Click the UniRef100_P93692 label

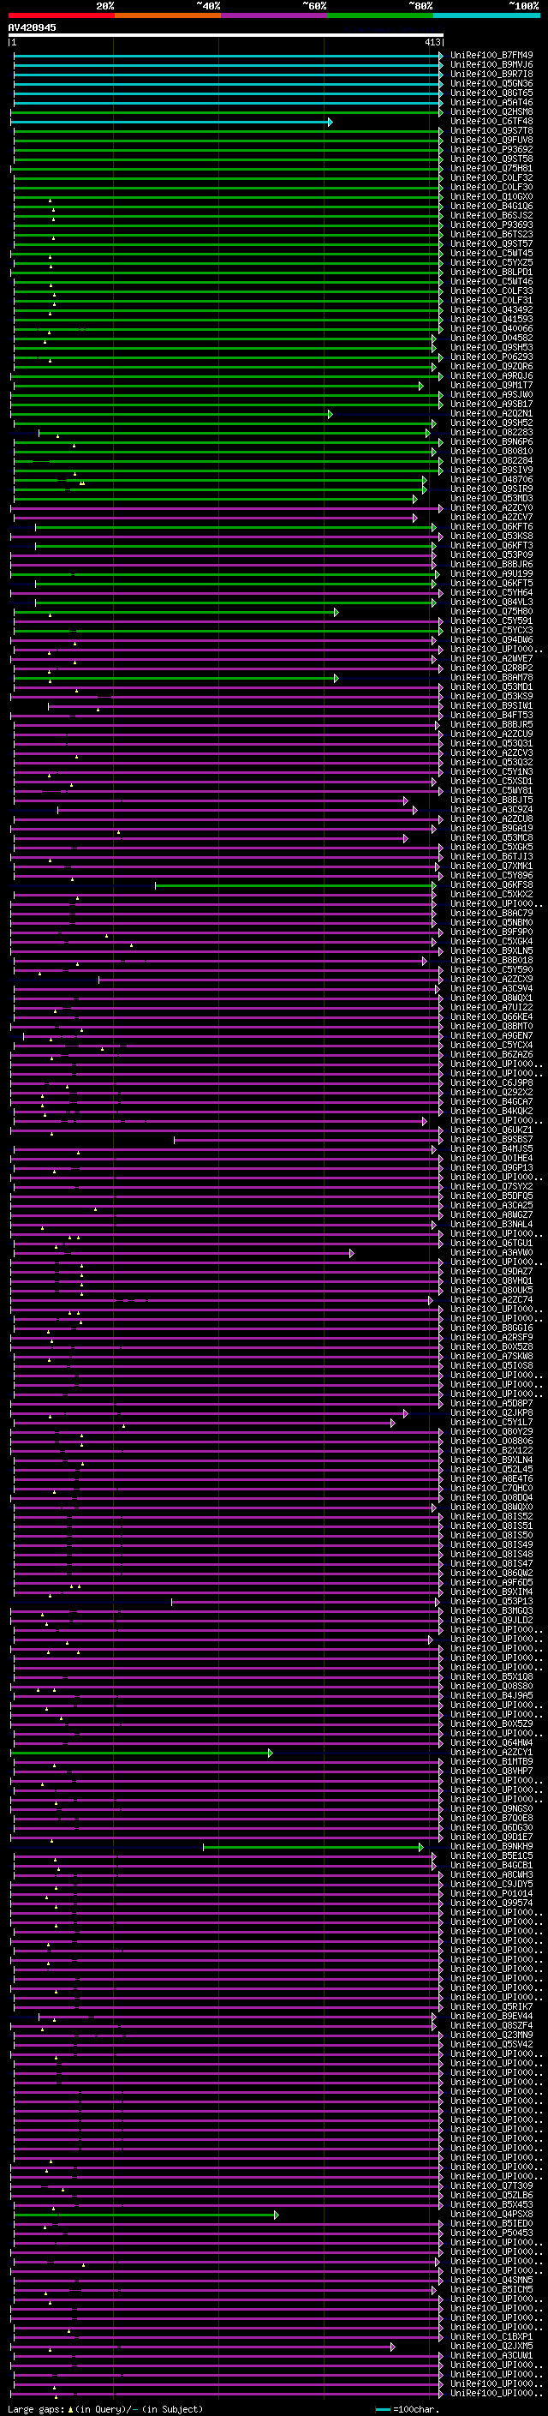[x=491, y=149]
